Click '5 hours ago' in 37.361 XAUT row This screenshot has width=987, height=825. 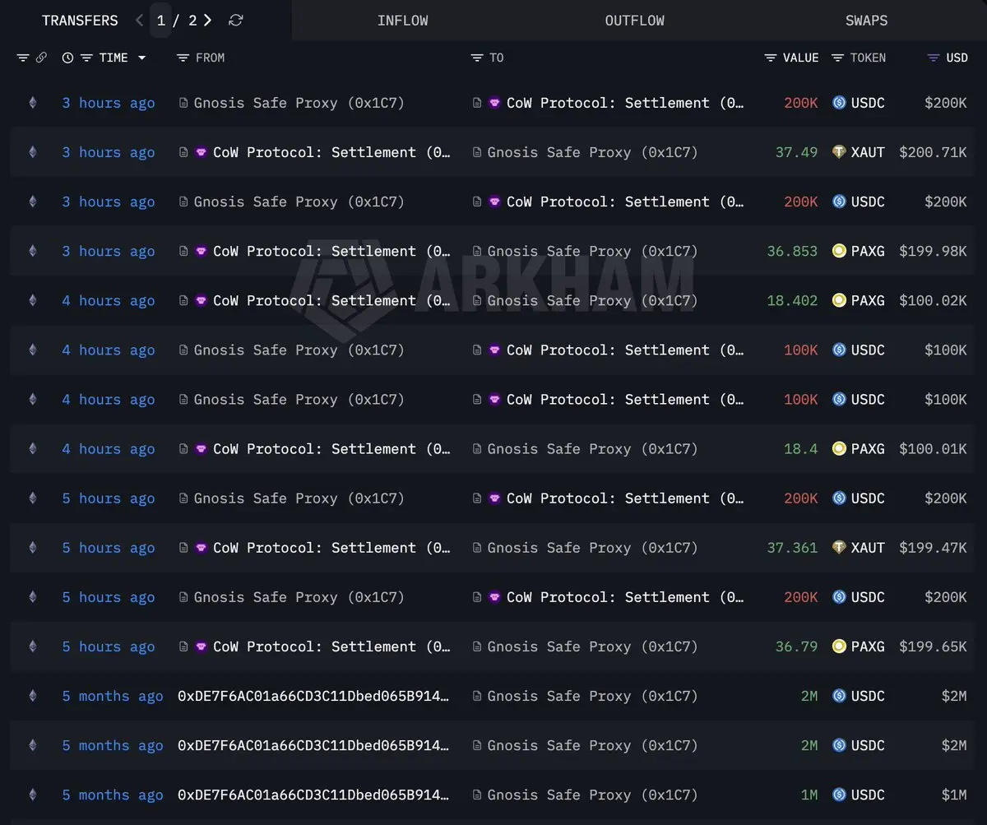109,547
